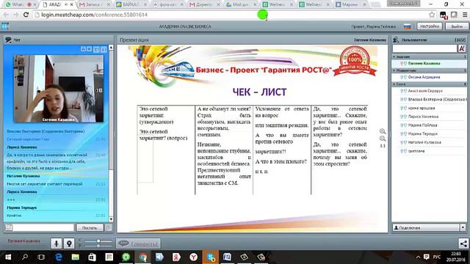Click the chat scrollbar up arrow
The height and width of the screenshot is (264, 470).
pyautogui.click(x=111, y=47)
